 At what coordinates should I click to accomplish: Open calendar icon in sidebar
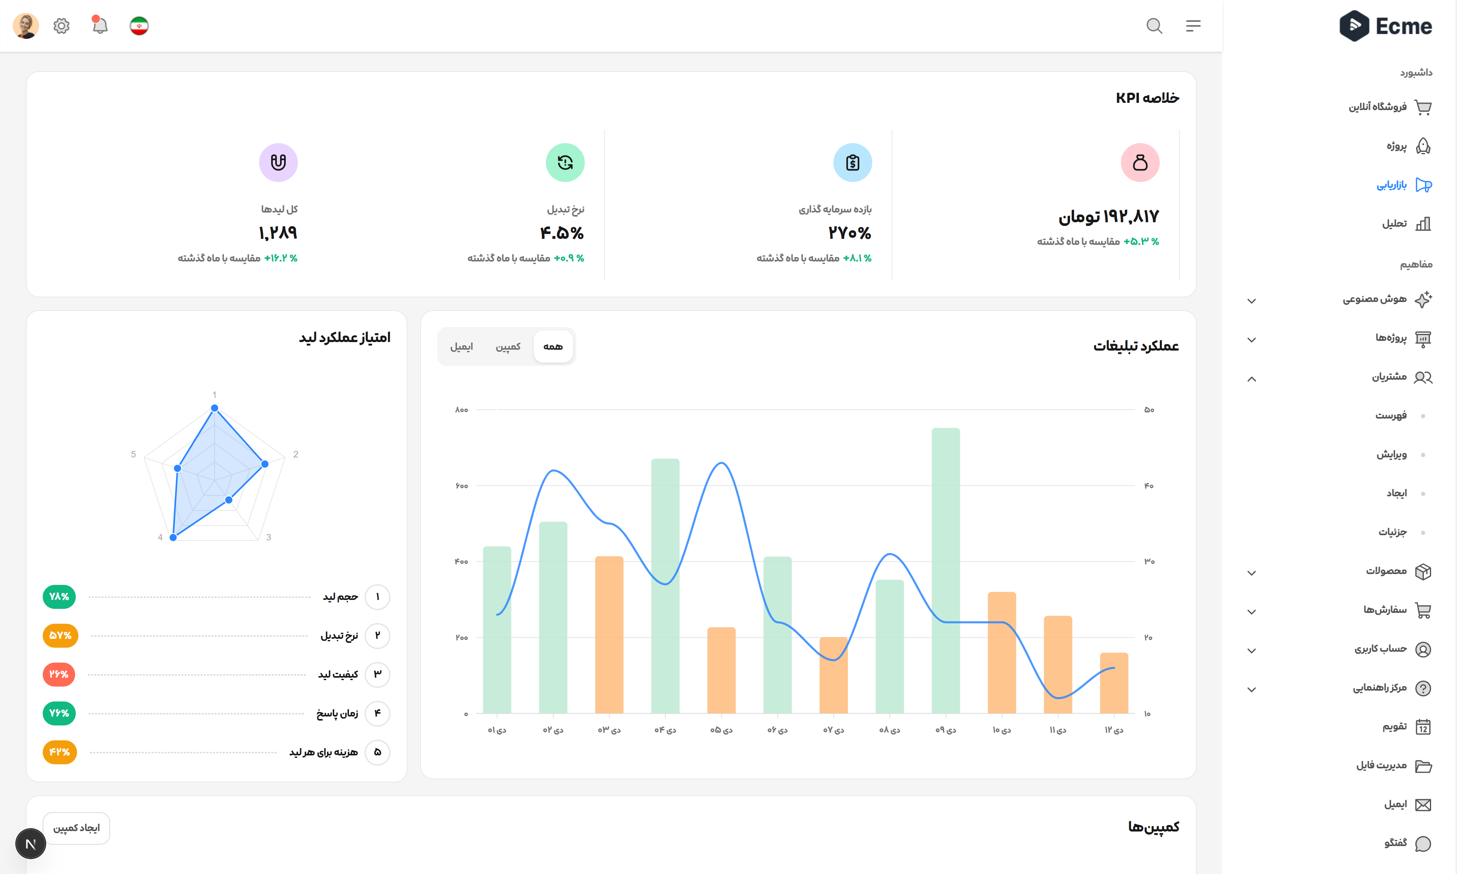pyautogui.click(x=1423, y=727)
